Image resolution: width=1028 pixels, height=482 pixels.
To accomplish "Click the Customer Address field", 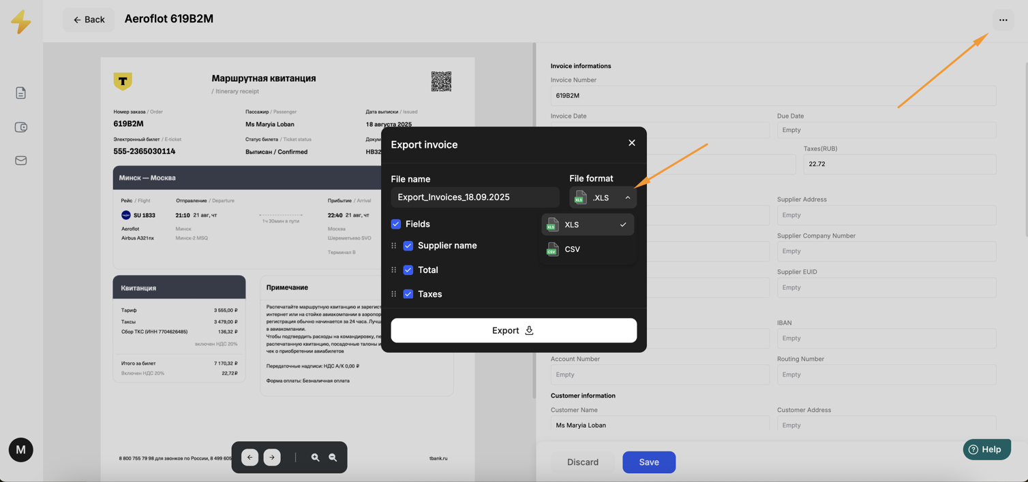I will coord(886,425).
